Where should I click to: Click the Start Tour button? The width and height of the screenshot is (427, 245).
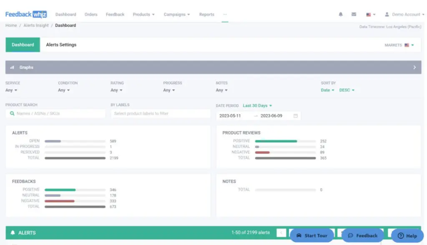(x=312, y=235)
